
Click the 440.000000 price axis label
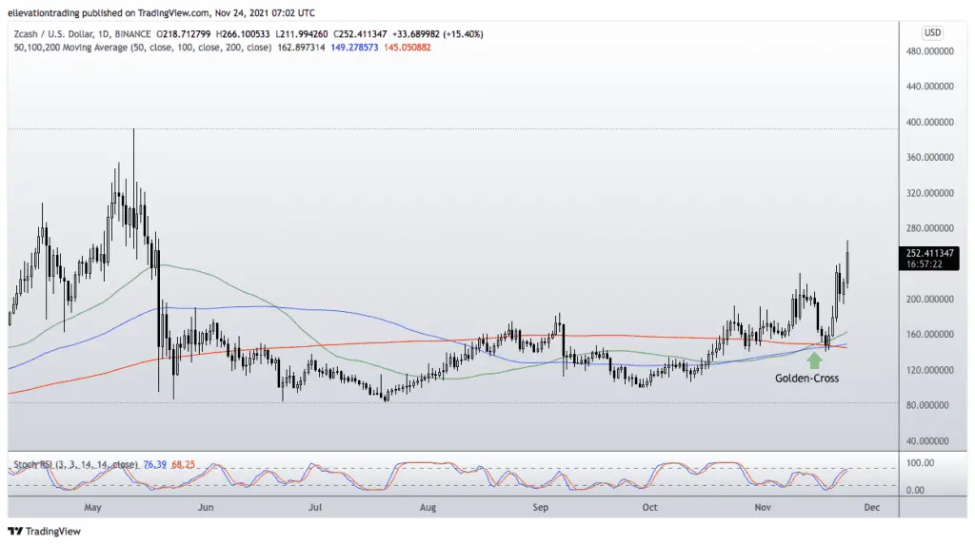(929, 87)
